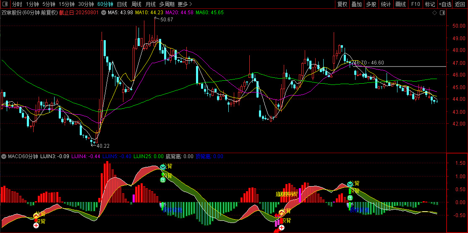
Task: Switch to the 分时 view
Action: pos(17,4)
